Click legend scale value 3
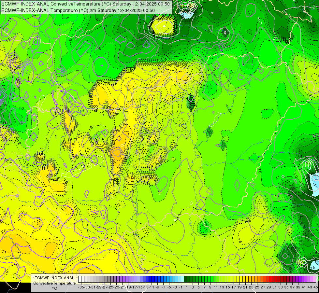319x293 pixels. [x=193, y=287]
